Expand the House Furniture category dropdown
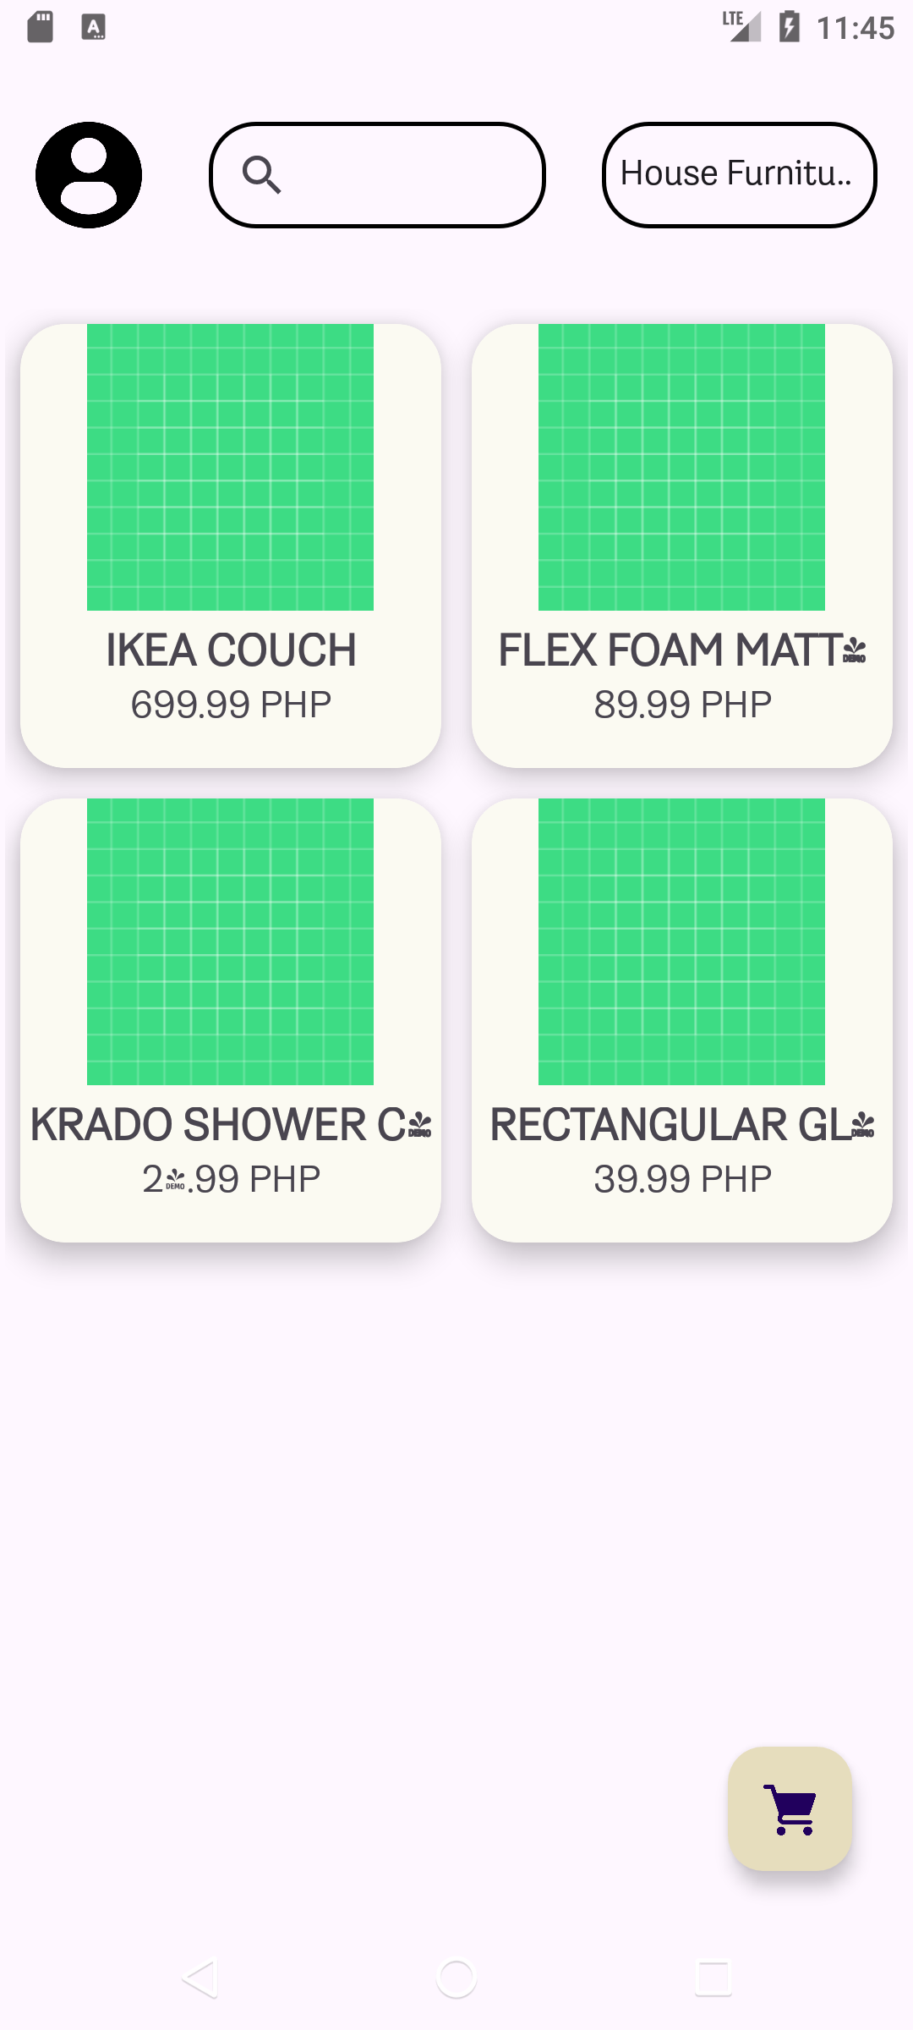Image resolution: width=913 pixels, height=2030 pixels. (739, 175)
